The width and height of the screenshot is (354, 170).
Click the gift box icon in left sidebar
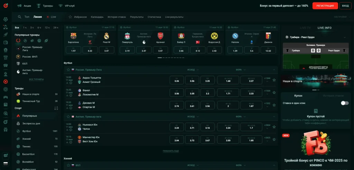[x=5, y=129]
